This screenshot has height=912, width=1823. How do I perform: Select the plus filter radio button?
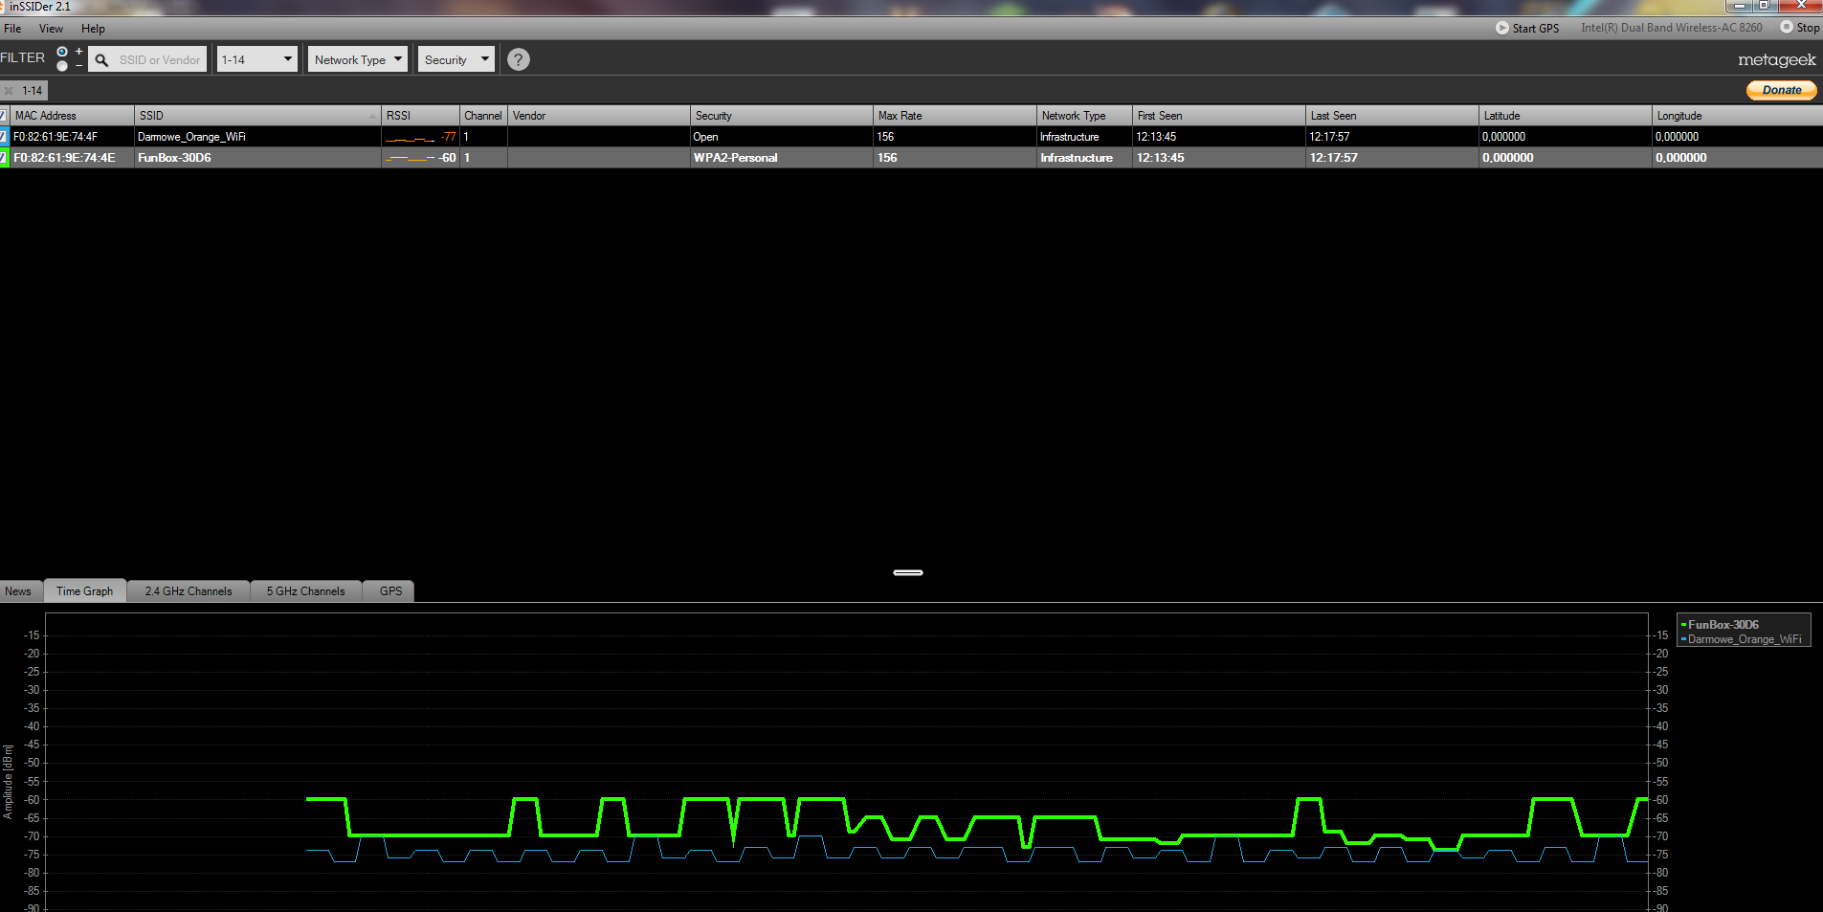62,52
